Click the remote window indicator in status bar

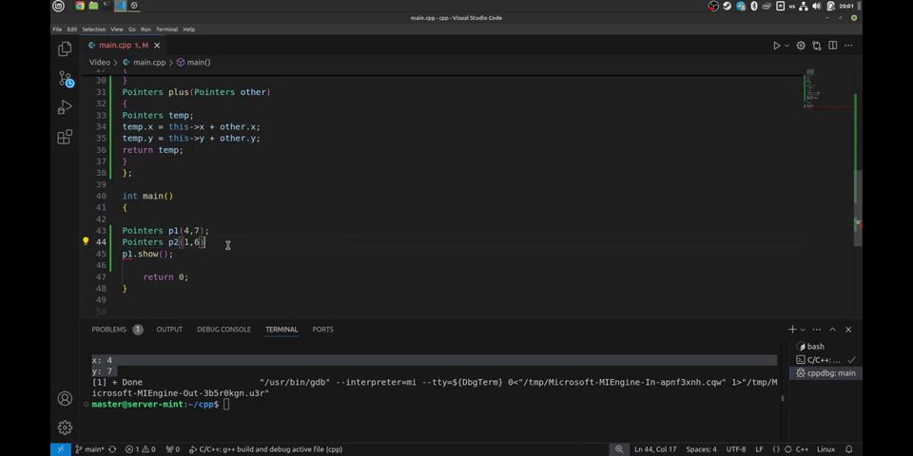61,449
